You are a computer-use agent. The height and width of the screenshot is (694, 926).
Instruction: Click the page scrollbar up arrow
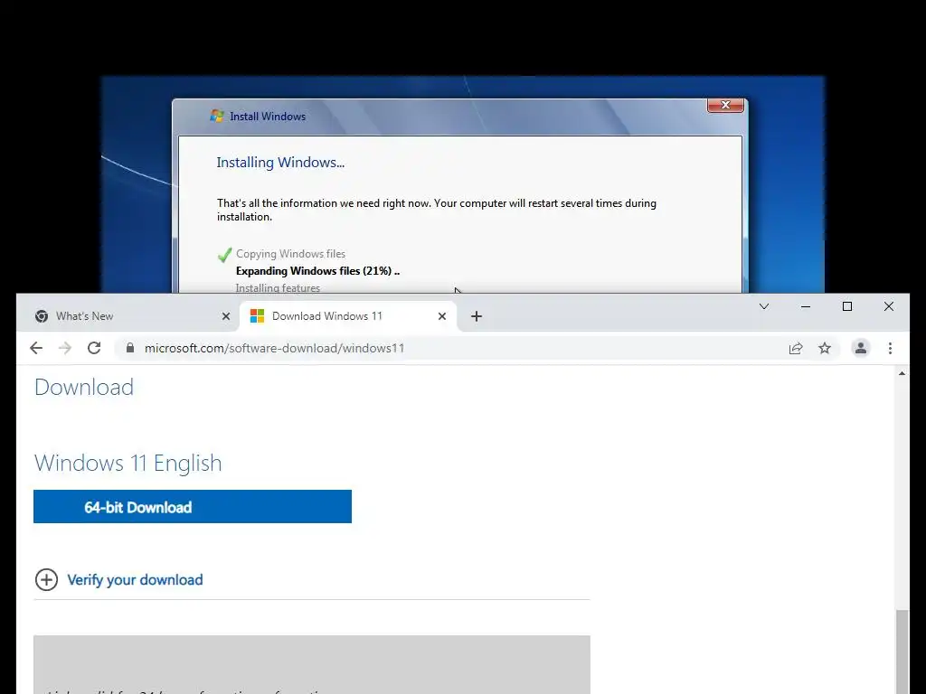tap(902, 373)
